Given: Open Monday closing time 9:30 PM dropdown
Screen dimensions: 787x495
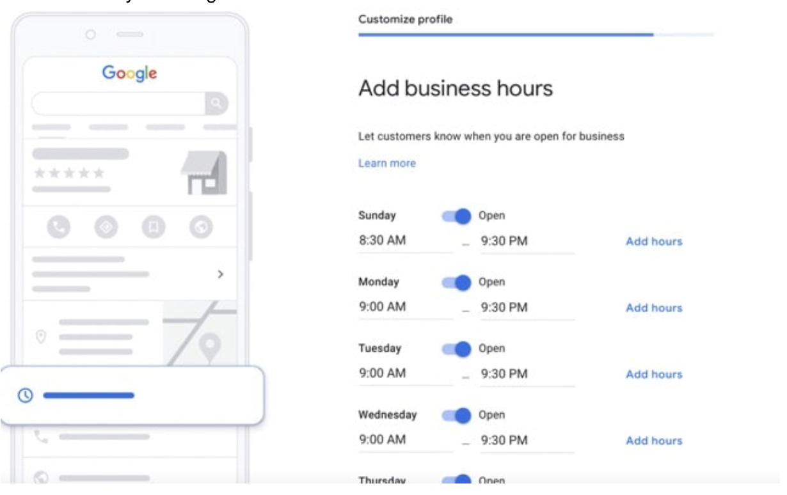Looking at the screenshot, I should tap(527, 308).
